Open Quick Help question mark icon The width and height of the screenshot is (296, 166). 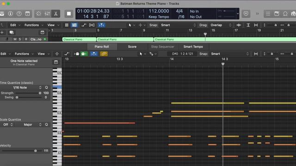[x=19, y=13]
